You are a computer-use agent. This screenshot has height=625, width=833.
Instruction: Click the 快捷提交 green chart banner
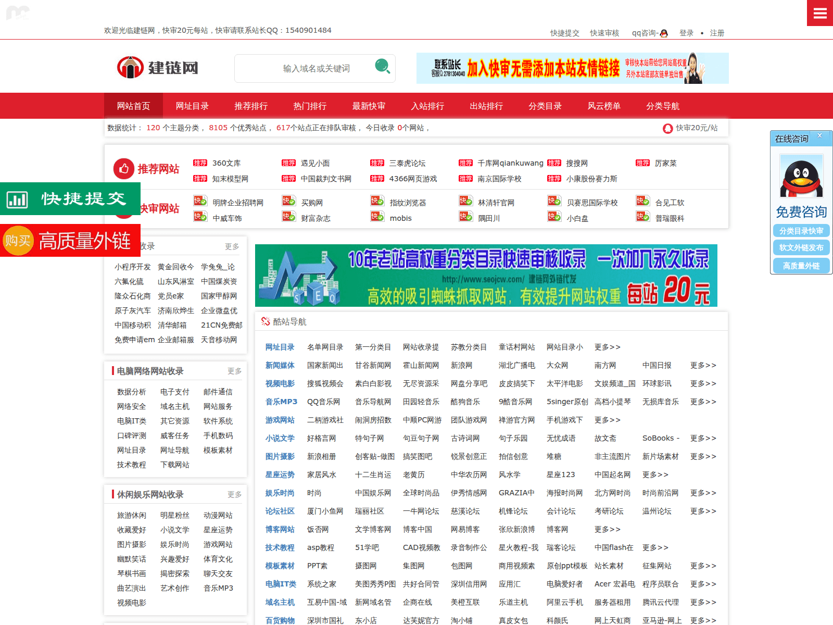[x=70, y=199]
